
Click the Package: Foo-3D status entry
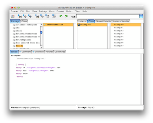point(110,108)
